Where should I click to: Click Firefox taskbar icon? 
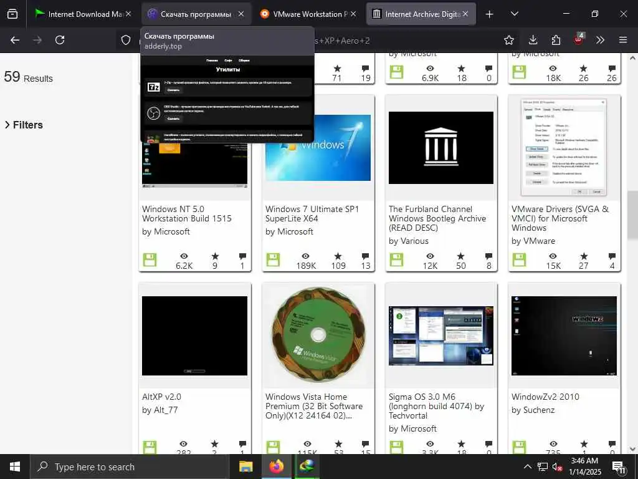[276, 467]
